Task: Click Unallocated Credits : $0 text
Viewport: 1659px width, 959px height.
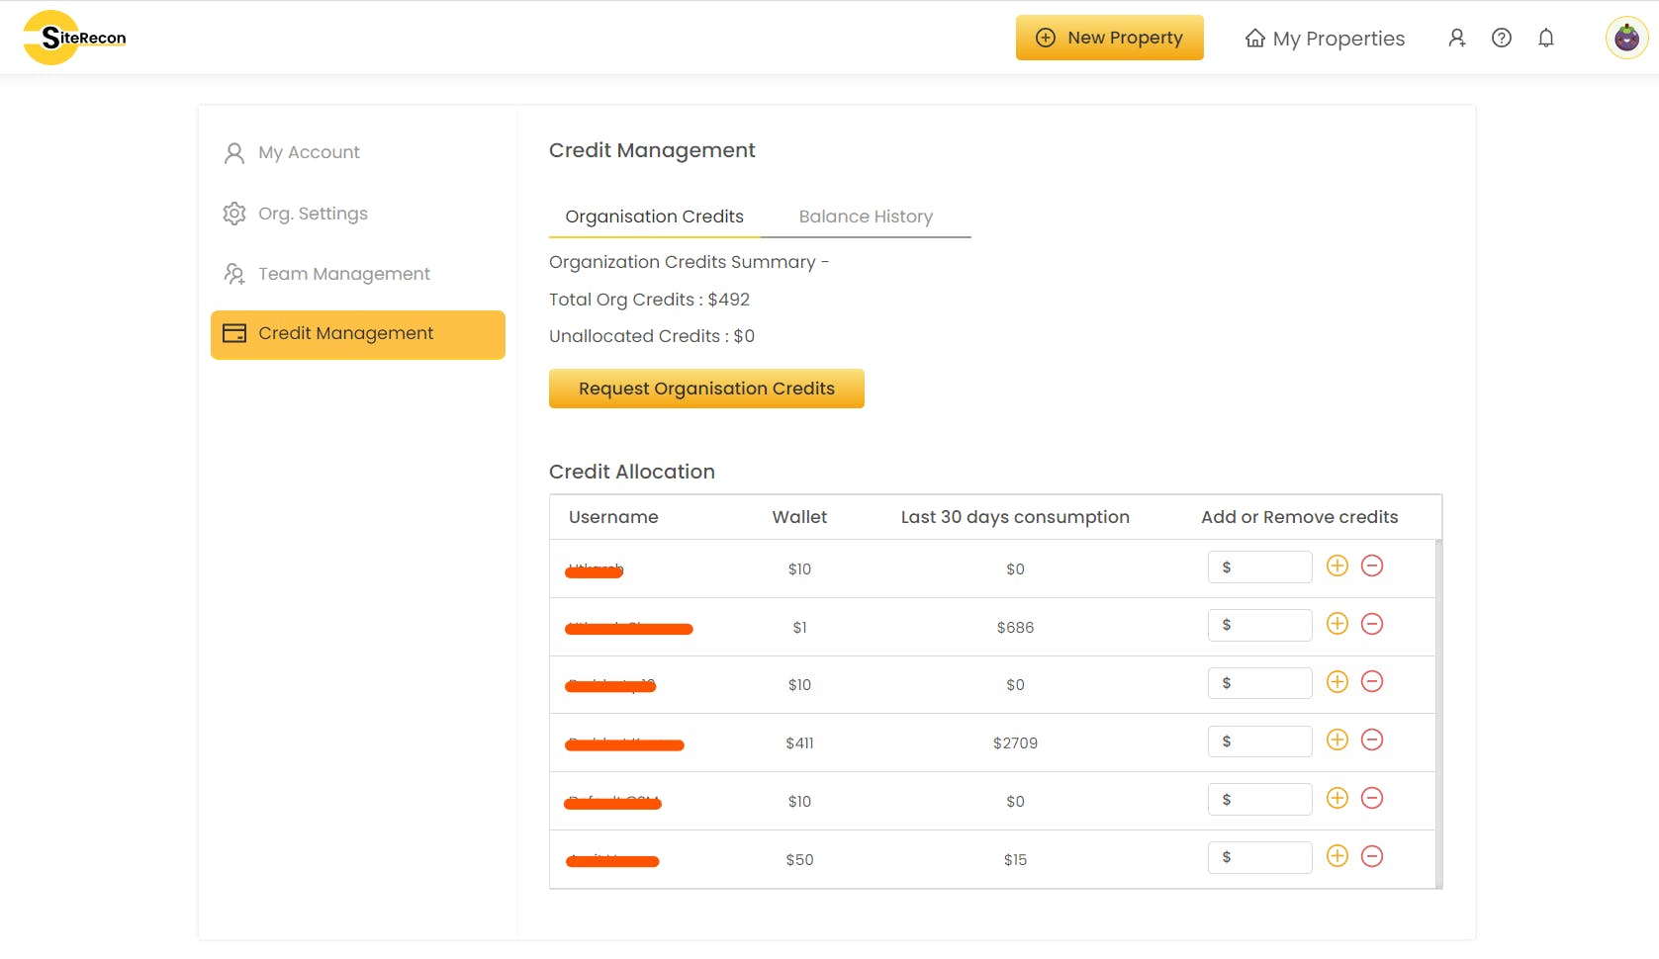Action: 652,336
